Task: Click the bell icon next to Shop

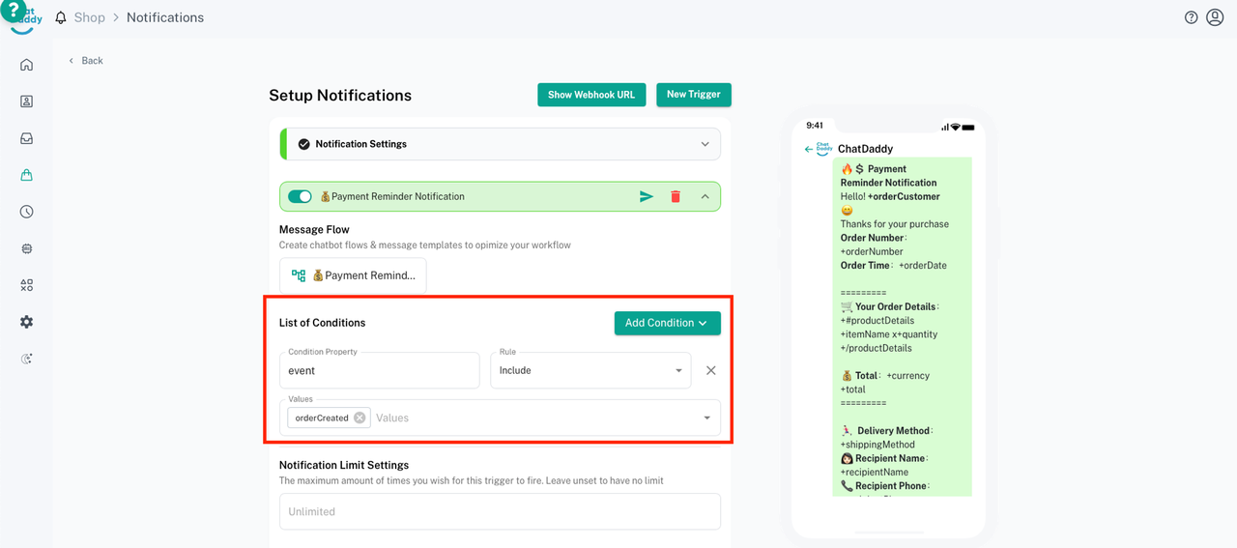Action: click(x=61, y=17)
